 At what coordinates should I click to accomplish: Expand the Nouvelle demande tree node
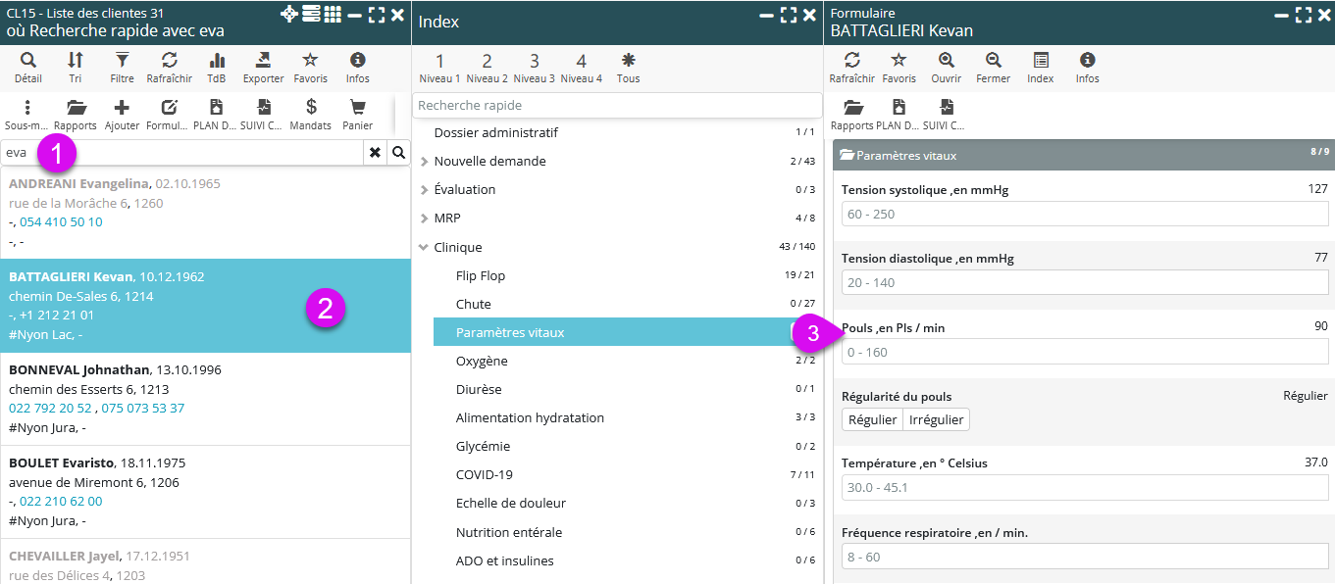click(424, 162)
